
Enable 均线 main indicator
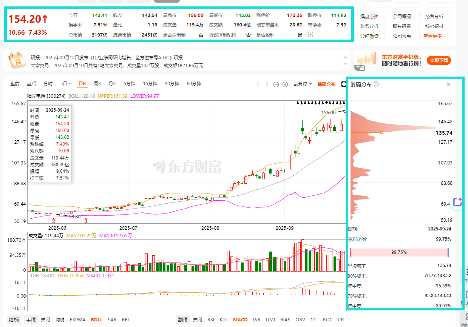[x=60, y=319]
